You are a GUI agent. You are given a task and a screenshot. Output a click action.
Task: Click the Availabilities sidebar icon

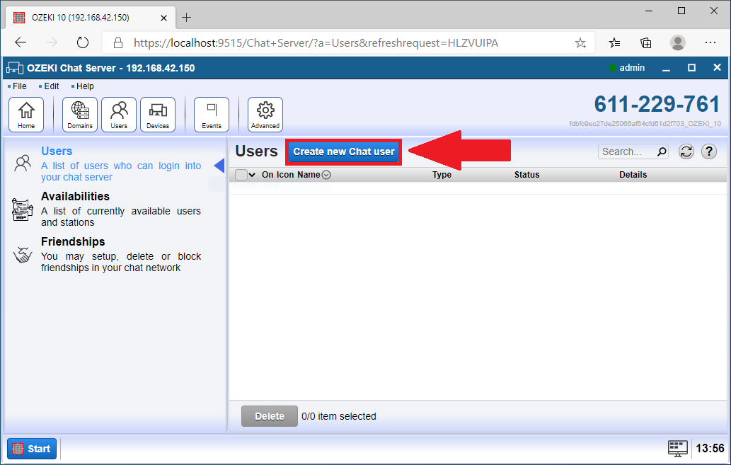pos(23,208)
